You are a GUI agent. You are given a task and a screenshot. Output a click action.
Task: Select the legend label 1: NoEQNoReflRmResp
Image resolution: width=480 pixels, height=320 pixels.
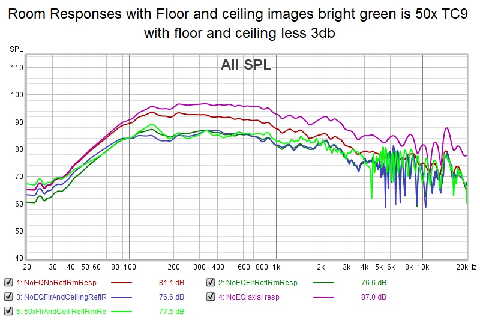click(x=56, y=282)
